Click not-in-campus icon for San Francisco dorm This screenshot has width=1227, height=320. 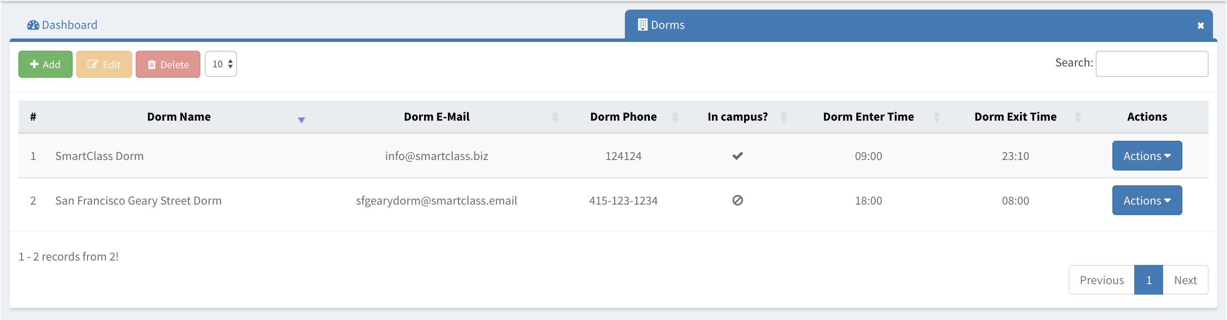[737, 201]
